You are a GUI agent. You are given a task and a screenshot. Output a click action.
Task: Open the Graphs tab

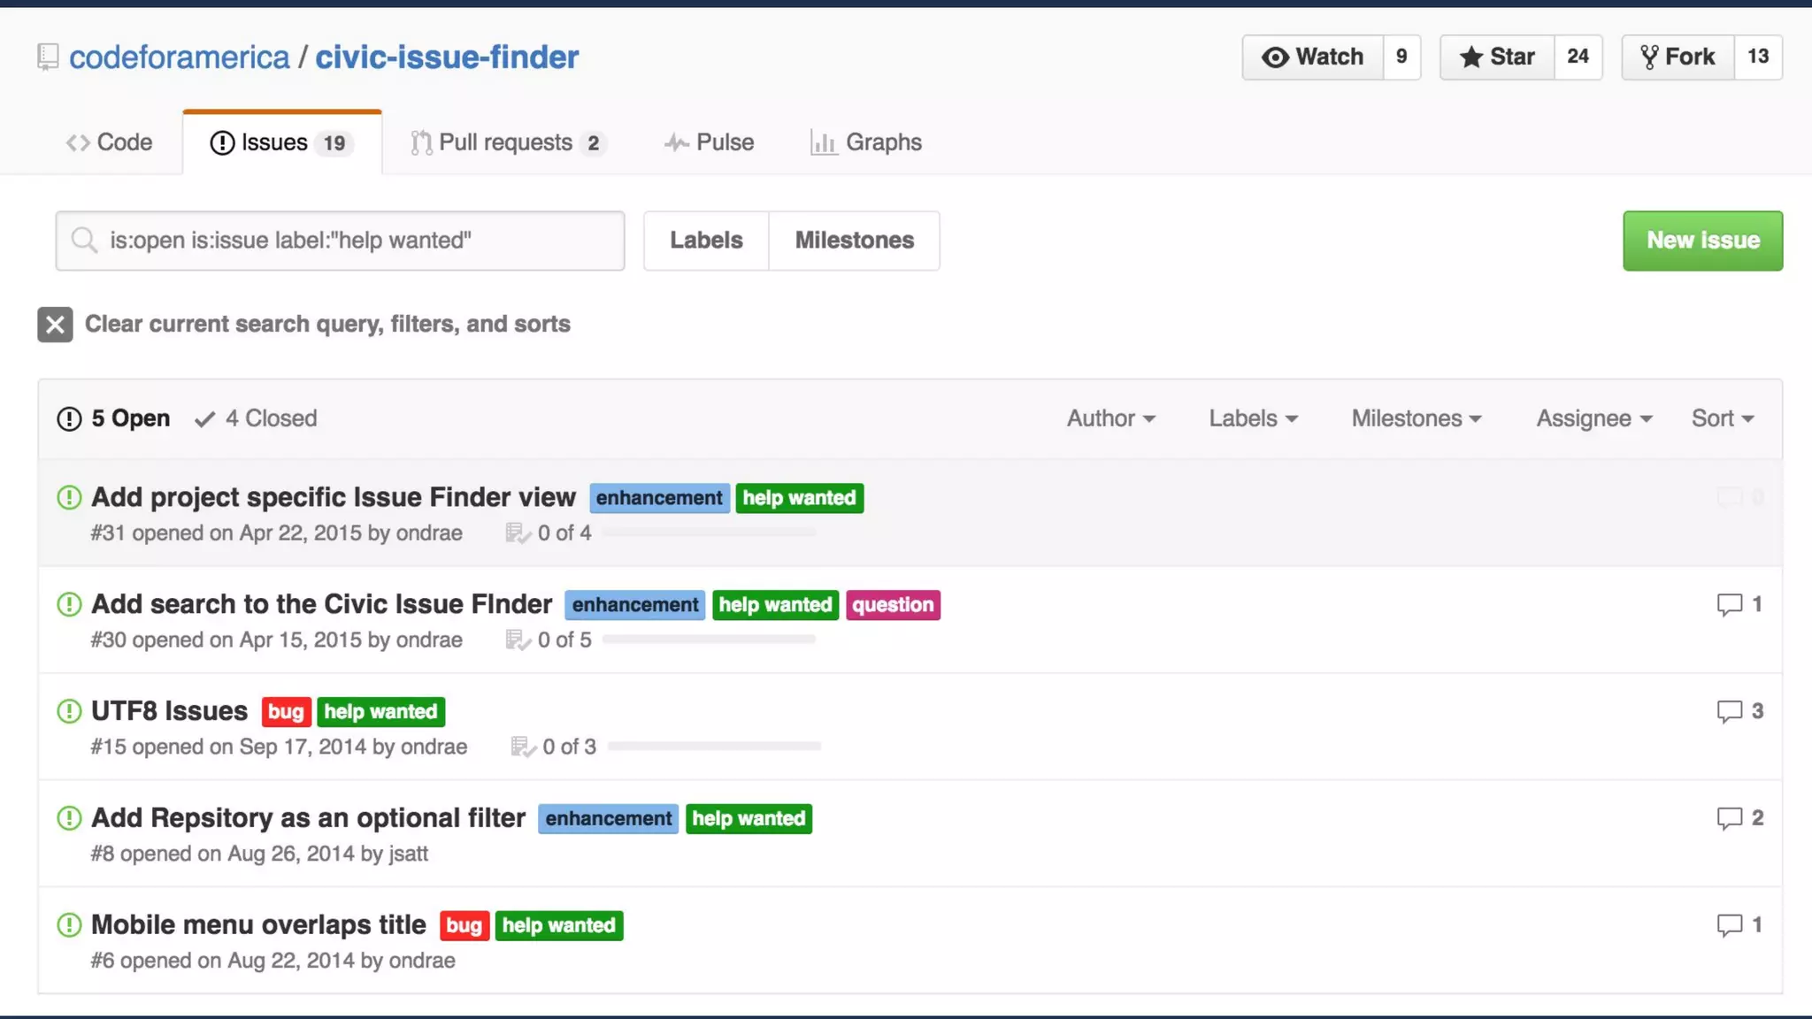pos(866,142)
